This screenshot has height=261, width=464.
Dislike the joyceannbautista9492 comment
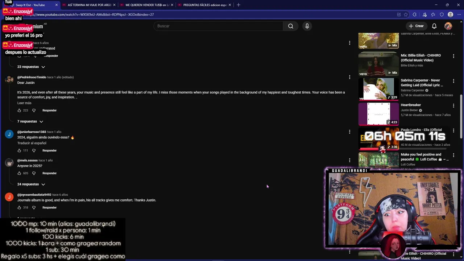point(34,208)
